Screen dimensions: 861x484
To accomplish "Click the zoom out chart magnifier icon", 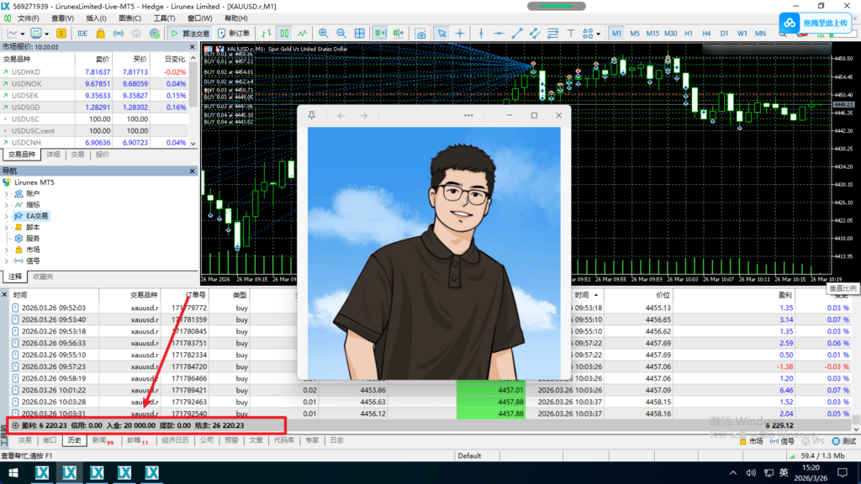I will pos(341,34).
